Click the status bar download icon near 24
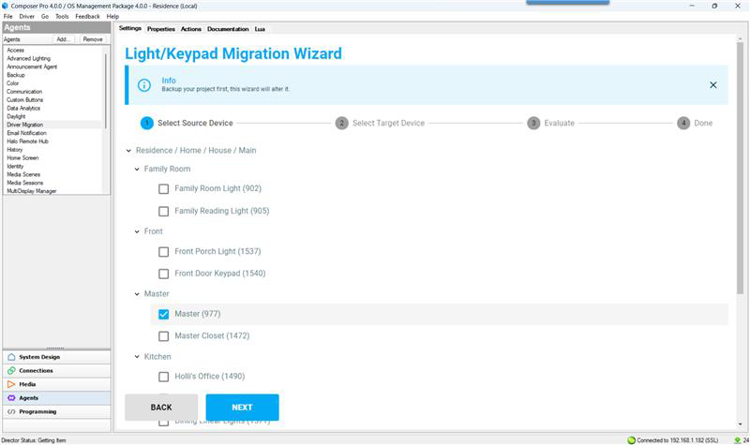 (x=737, y=440)
